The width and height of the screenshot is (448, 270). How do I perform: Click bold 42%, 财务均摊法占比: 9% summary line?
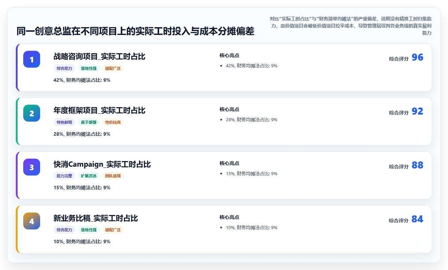82,80
